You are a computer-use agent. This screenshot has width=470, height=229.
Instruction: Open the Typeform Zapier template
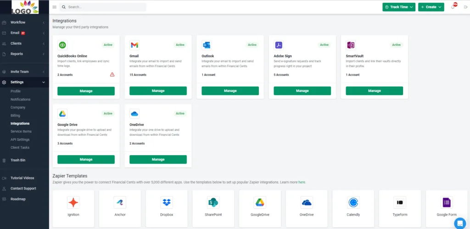click(x=400, y=208)
